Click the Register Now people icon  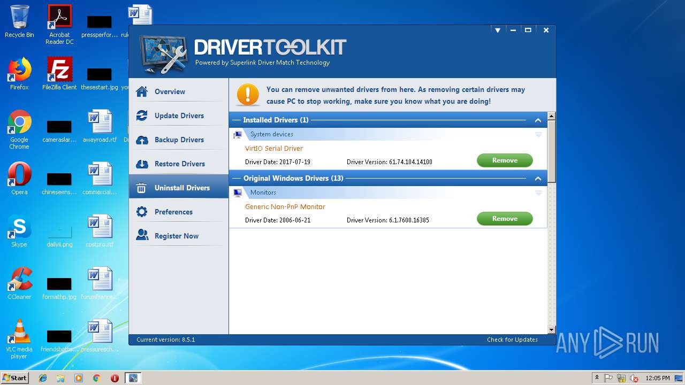pos(142,235)
